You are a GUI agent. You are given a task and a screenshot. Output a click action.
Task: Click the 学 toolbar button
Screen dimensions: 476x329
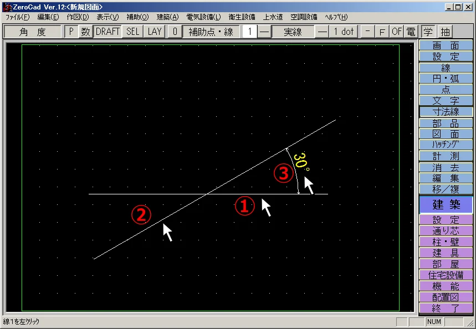[x=428, y=32]
